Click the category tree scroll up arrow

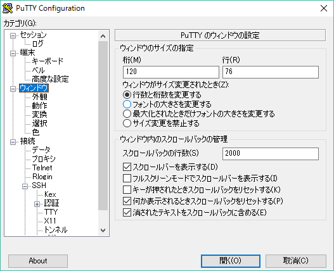click(x=103, y=36)
